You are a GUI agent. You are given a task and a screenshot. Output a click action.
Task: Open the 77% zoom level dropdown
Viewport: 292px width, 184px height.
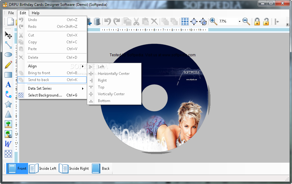239,21
